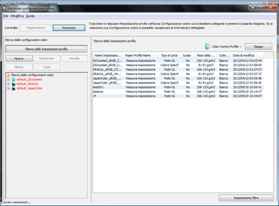Click Elenco delle Impostazioni profilo button
Image resolution: width=279 pixels, height=206 pixels.
click(x=46, y=49)
